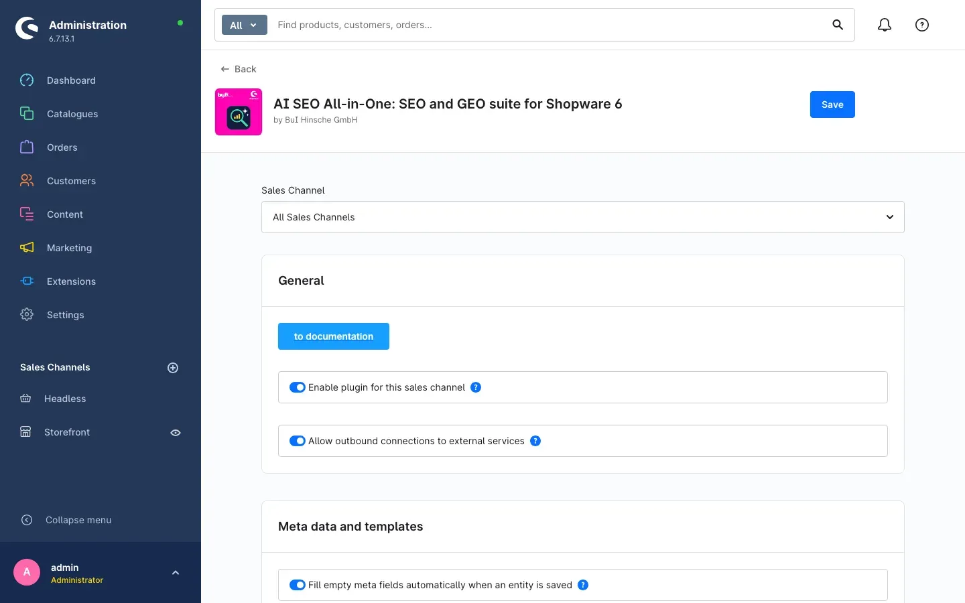Viewport: 965px width, 603px height.
Task: Open Orders menu item
Action: pyautogui.click(x=62, y=147)
